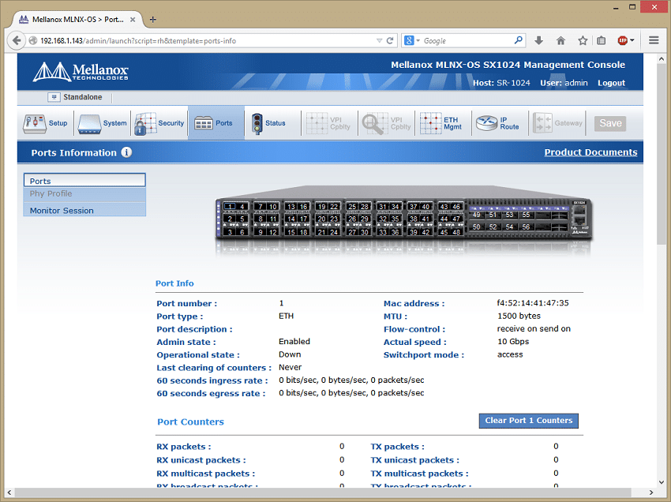This screenshot has height=502, width=671.
Task: Click the Save button
Action: point(610,123)
